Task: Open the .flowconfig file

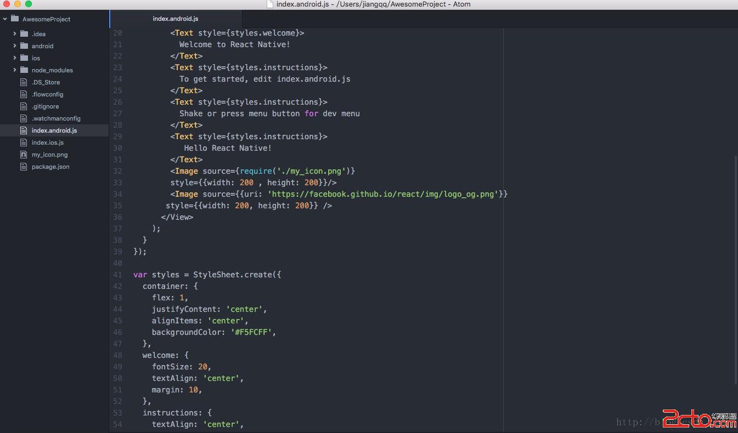Action: point(47,94)
